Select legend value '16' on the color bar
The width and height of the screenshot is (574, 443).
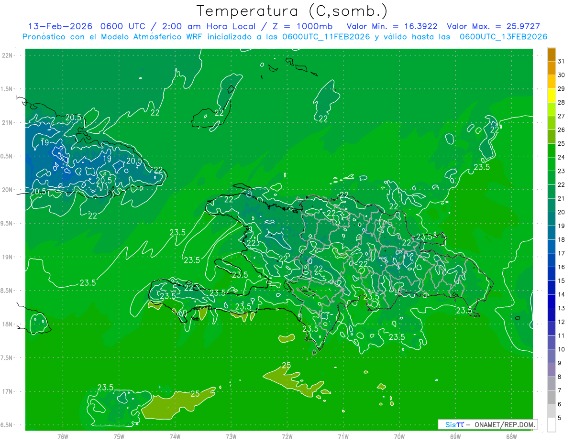click(x=561, y=267)
